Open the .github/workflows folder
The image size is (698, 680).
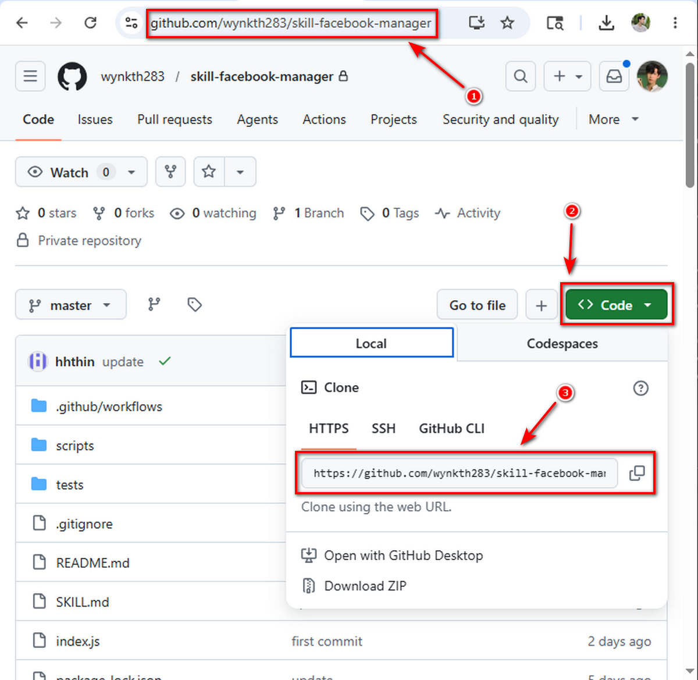[109, 407]
